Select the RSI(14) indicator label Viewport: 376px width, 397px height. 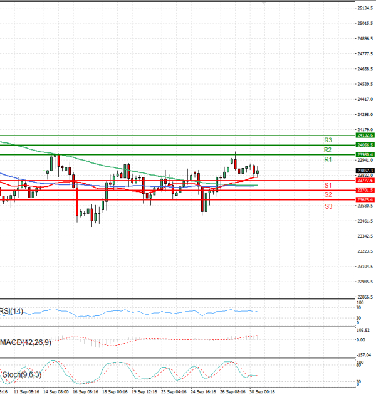[12, 312]
